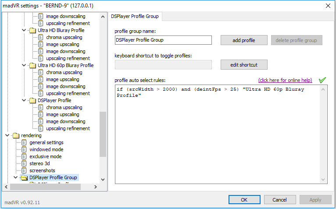Viewport: 336px width, 209px height.
Task: Click the add profile button
Action: click(244, 40)
